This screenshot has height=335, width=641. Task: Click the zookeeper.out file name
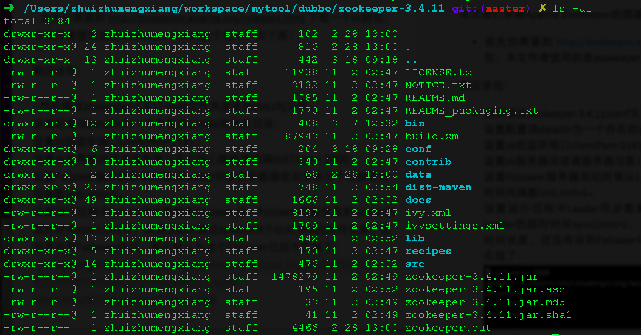coord(448,328)
